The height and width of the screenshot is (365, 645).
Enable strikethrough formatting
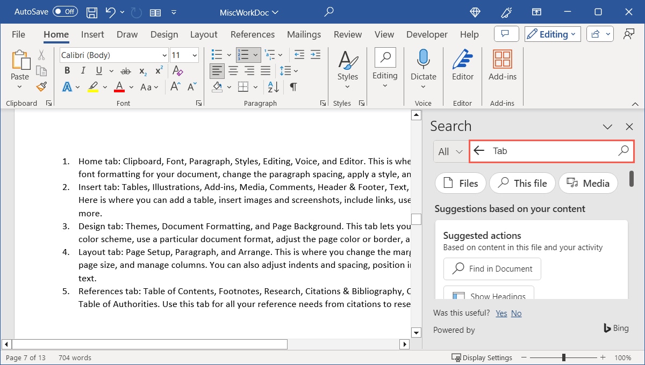[x=125, y=70]
